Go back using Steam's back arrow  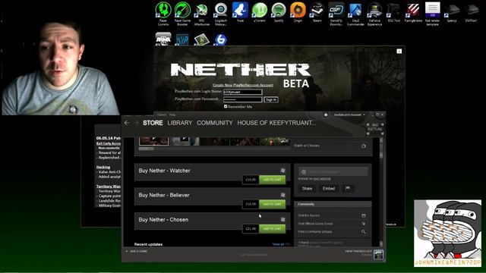tap(127, 123)
